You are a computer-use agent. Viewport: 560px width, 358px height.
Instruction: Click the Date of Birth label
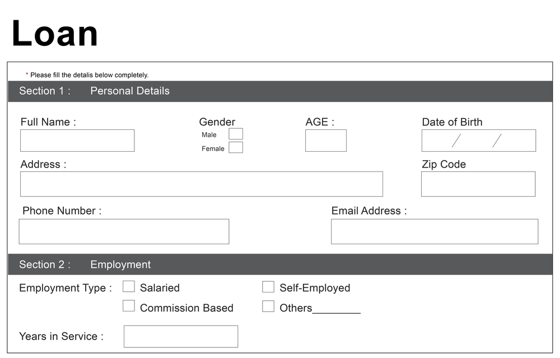[452, 122]
